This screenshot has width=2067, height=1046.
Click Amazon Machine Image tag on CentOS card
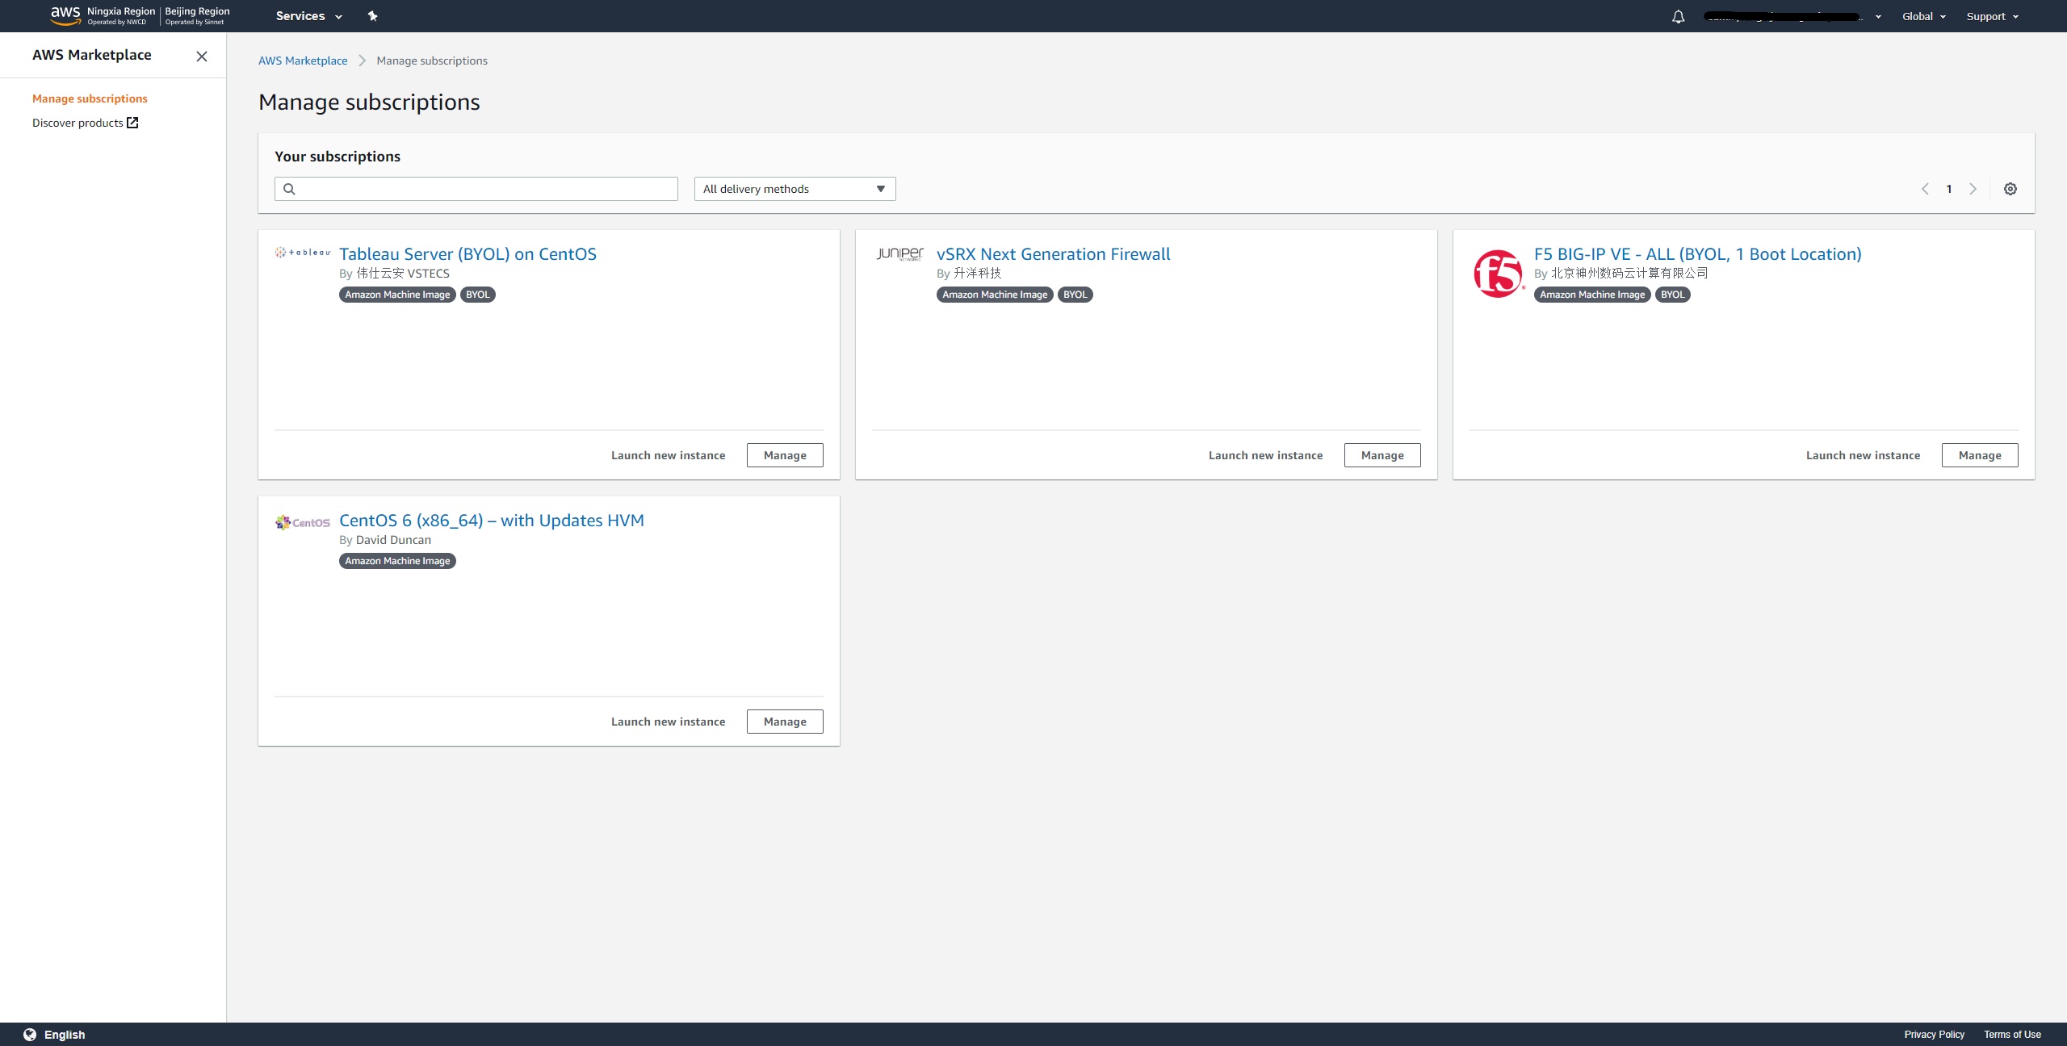pos(397,561)
